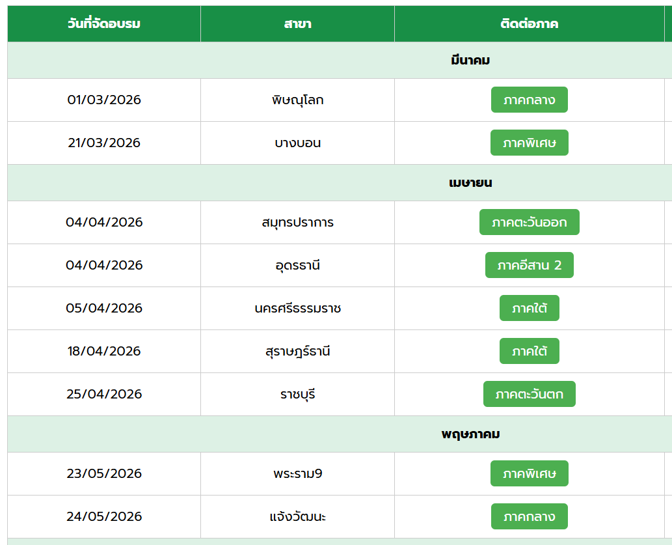This screenshot has height=545, width=672.
Task: Select the อุดรธานี branch cell
Action: tap(297, 265)
